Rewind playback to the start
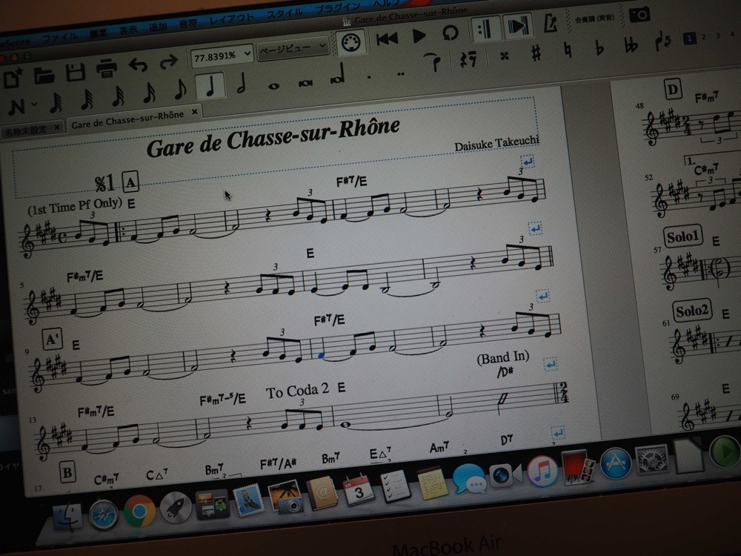 [387, 39]
